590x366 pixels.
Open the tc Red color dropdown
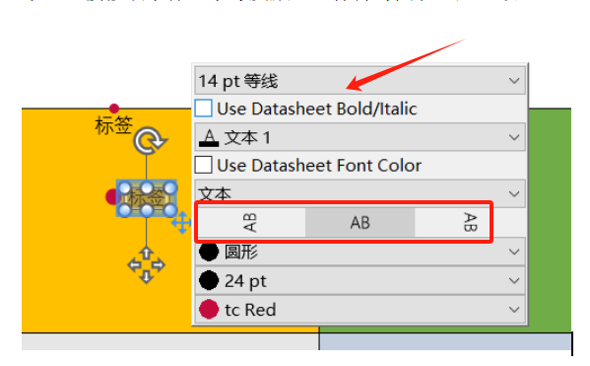coord(361,310)
